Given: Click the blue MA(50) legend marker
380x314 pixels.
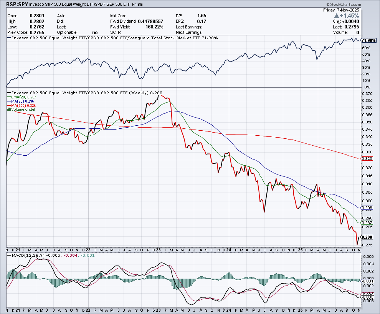Looking at the screenshot, I should point(8,101).
